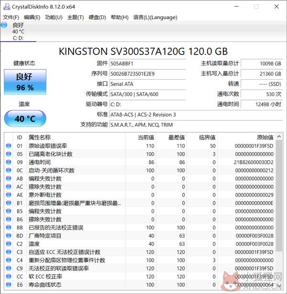Click the CrystalDiskInfo app icon in title bar

tap(7, 7)
